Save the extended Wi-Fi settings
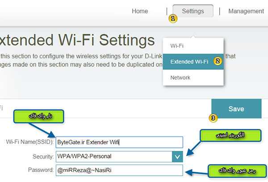Viewport: 268px width, 182px height. (x=236, y=109)
